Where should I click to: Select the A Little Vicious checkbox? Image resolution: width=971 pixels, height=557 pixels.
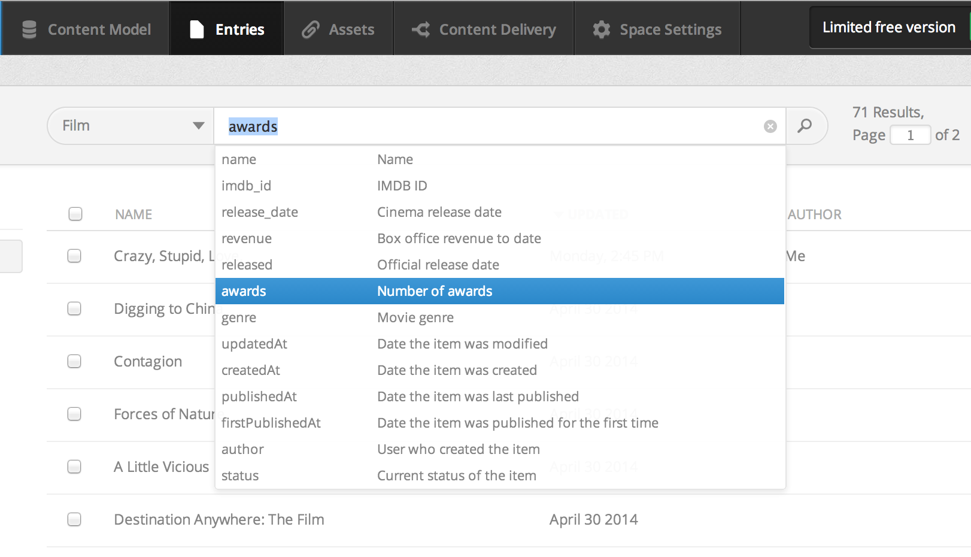74,467
